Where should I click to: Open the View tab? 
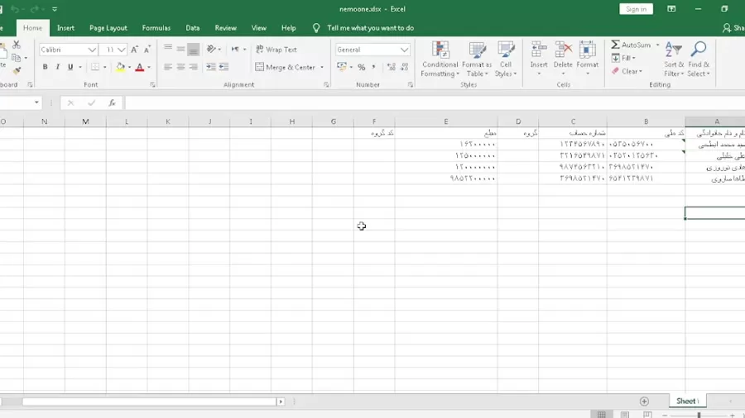[258, 28]
